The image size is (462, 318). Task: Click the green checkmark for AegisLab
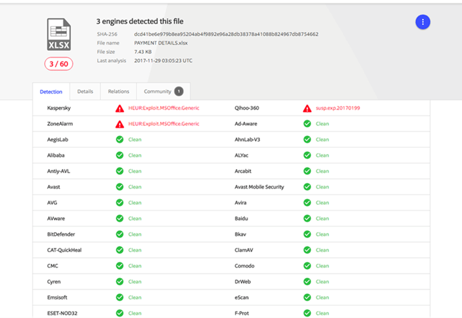pos(120,140)
